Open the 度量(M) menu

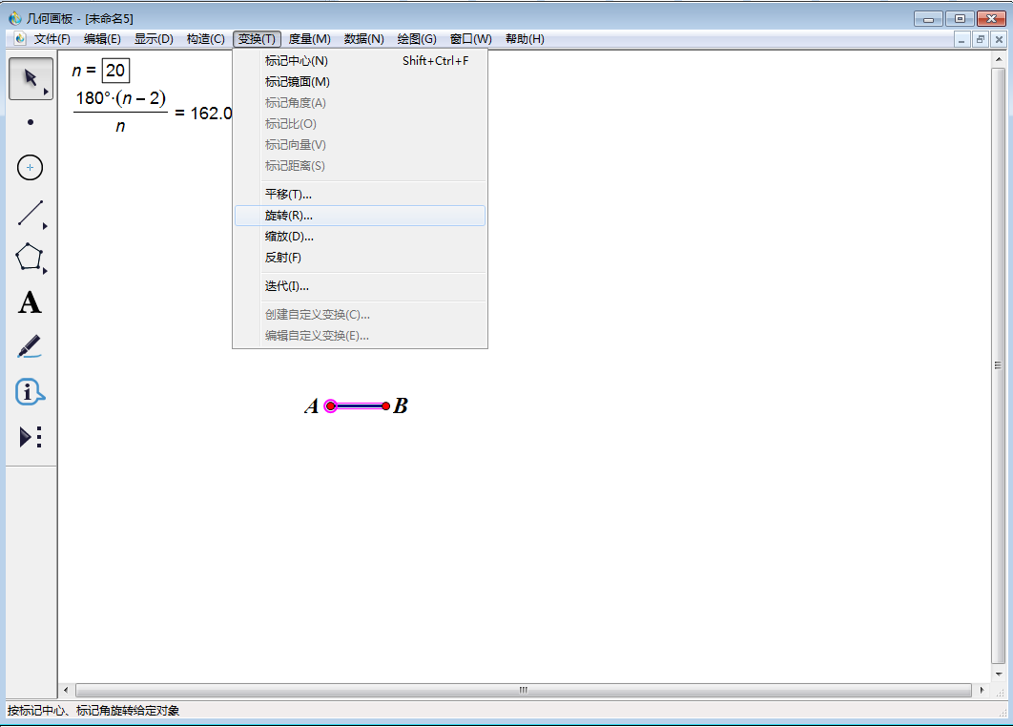[x=310, y=39]
